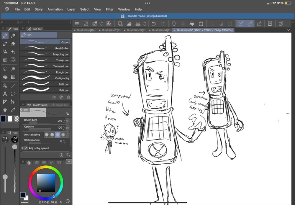Select the Felt pen sub tool

pyautogui.click(x=45, y=90)
